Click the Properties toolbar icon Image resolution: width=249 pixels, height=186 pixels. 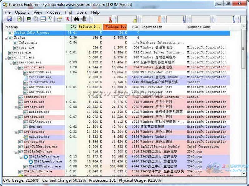click(60, 19)
